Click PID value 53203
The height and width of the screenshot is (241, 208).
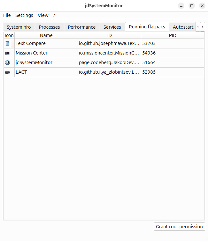(x=173, y=43)
